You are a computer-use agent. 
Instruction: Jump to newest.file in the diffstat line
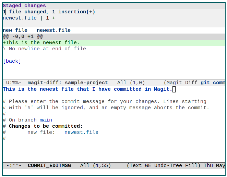(x=20, y=18)
